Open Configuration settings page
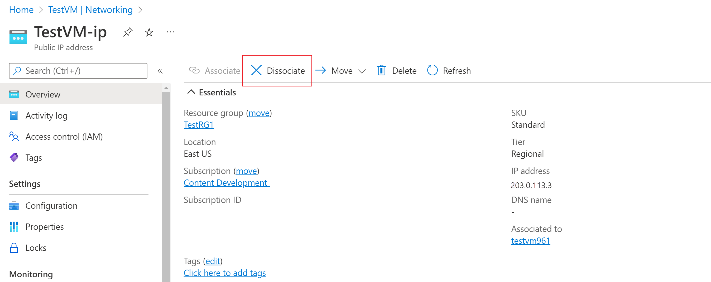 (x=81, y=206)
